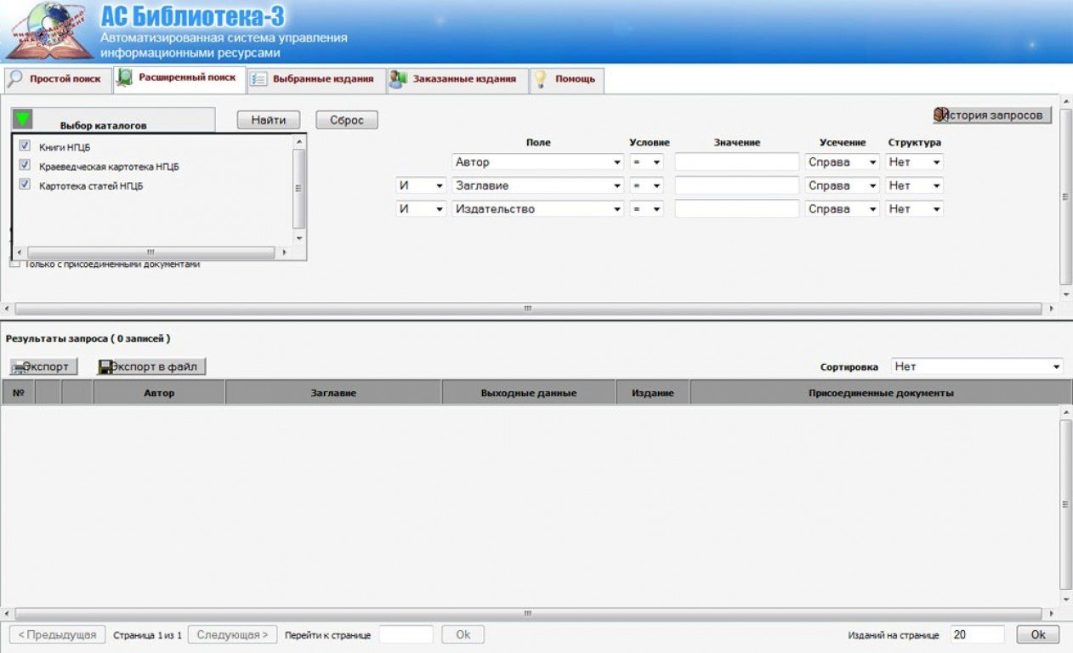
Task: Click the lightbulb icon for Помощь
Action: click(x=540, y=79)
